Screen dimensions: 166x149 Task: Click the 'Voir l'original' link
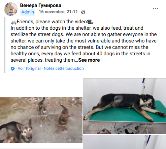[x=29, y=68]
